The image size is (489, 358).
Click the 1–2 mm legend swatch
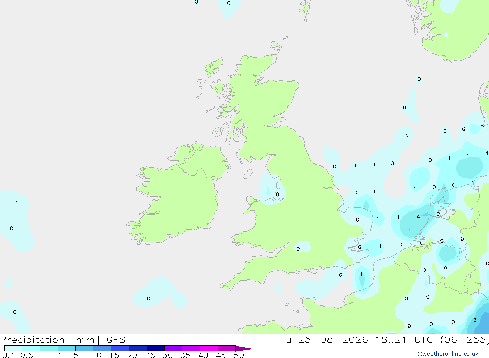click(48, 348)
